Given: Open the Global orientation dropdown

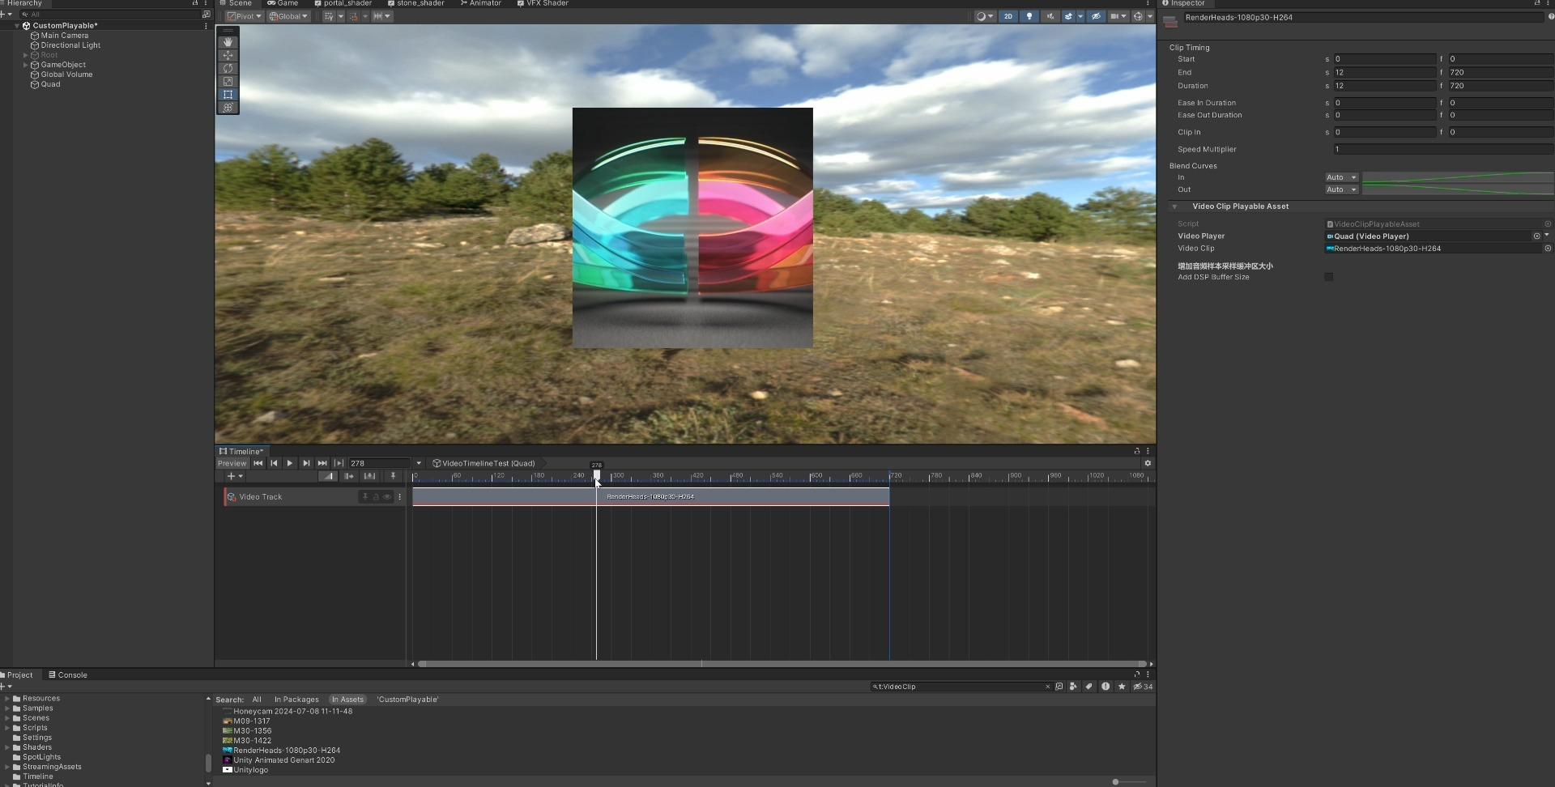Looking at the screenshot, I should coord(288,16).
